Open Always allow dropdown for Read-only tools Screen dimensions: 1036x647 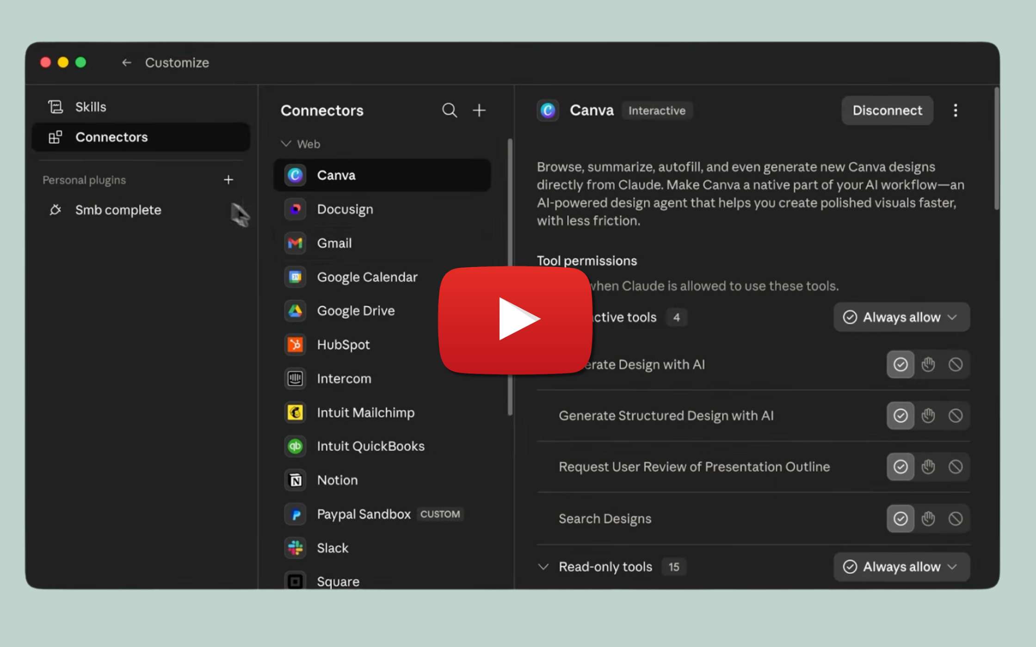pyautogui.click(x=901, y=567)
